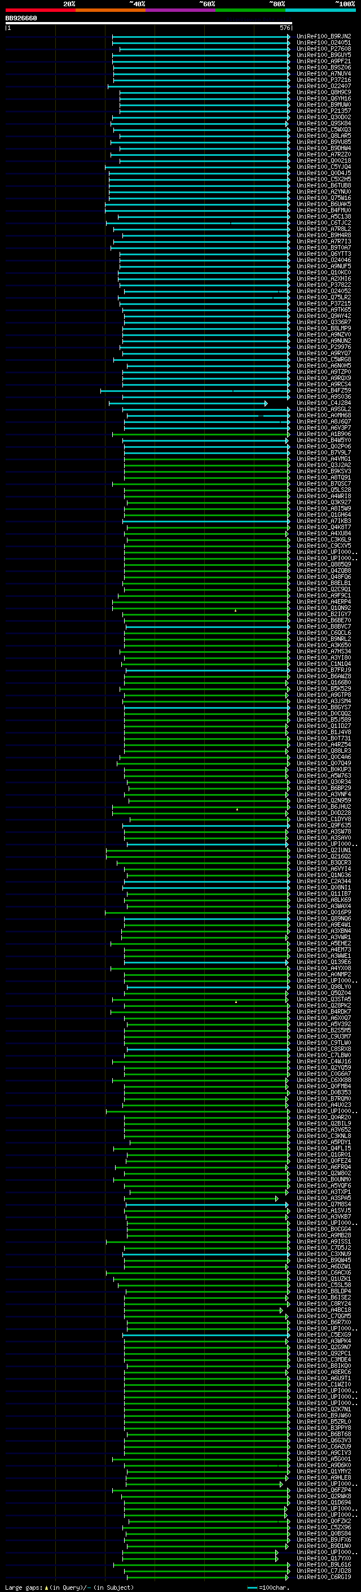Select the UniRef100_B9VU85 label

(324, 142)
